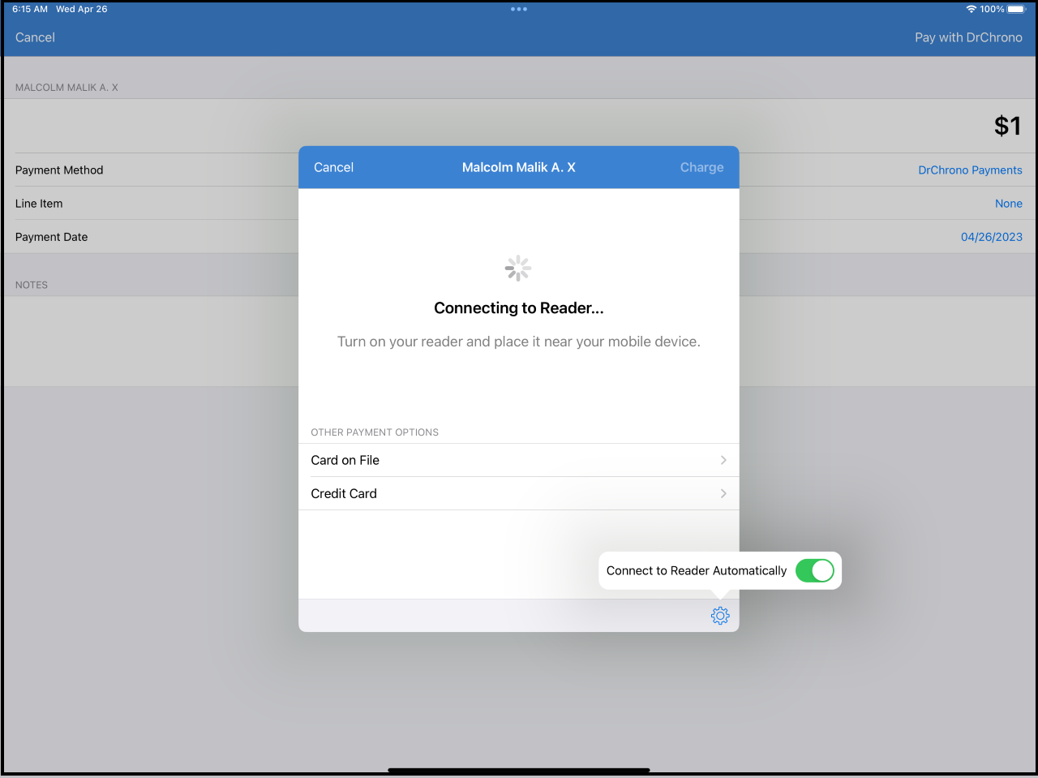Image resolution: width=1038 pixels, height=778 pixels.
Task: Open Credit Card payment option
Action: (x=519, y=493)
